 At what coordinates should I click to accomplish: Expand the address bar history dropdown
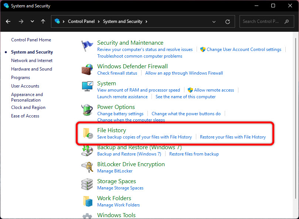point(214,22)
